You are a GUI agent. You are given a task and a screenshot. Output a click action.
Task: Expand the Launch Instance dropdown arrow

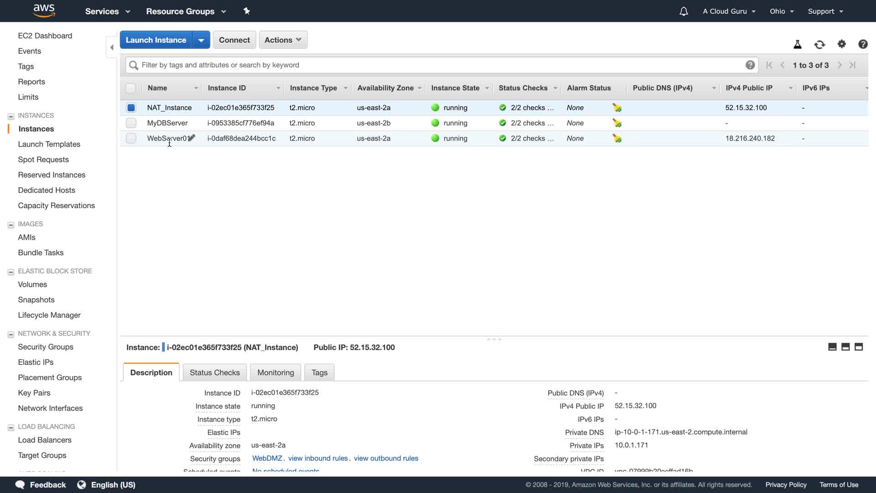tap(201, 40)
